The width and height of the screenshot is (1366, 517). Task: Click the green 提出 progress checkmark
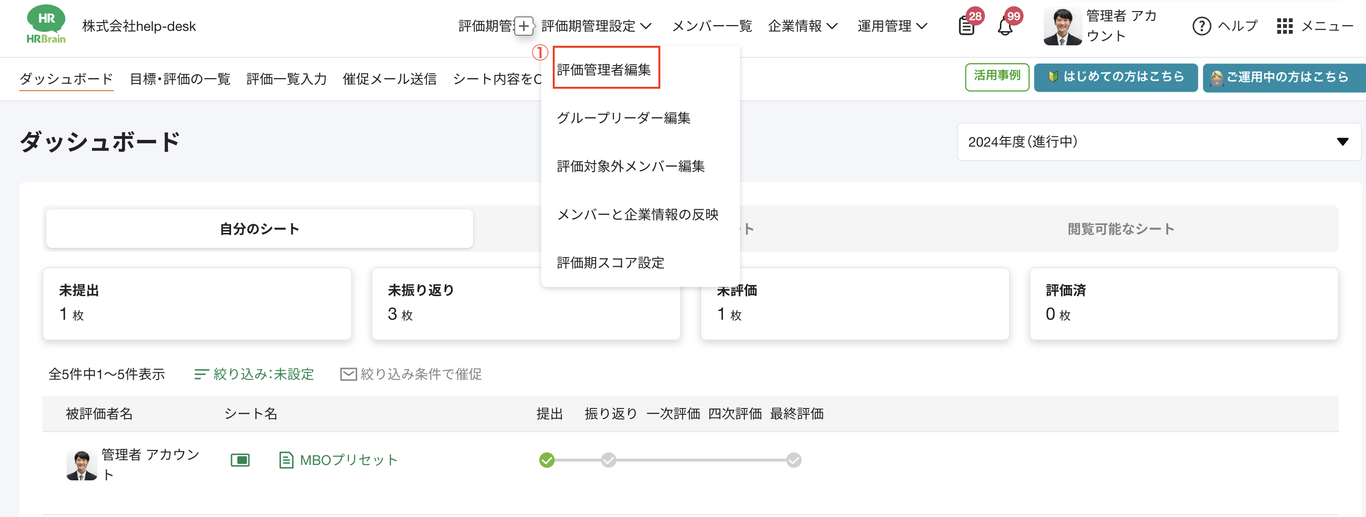[547, 460]
